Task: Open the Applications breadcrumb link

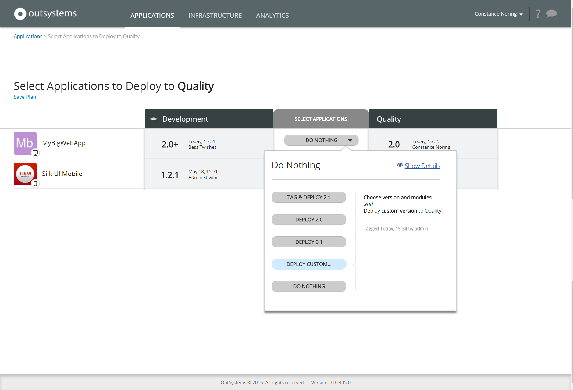Action: (x=28, y=36)
